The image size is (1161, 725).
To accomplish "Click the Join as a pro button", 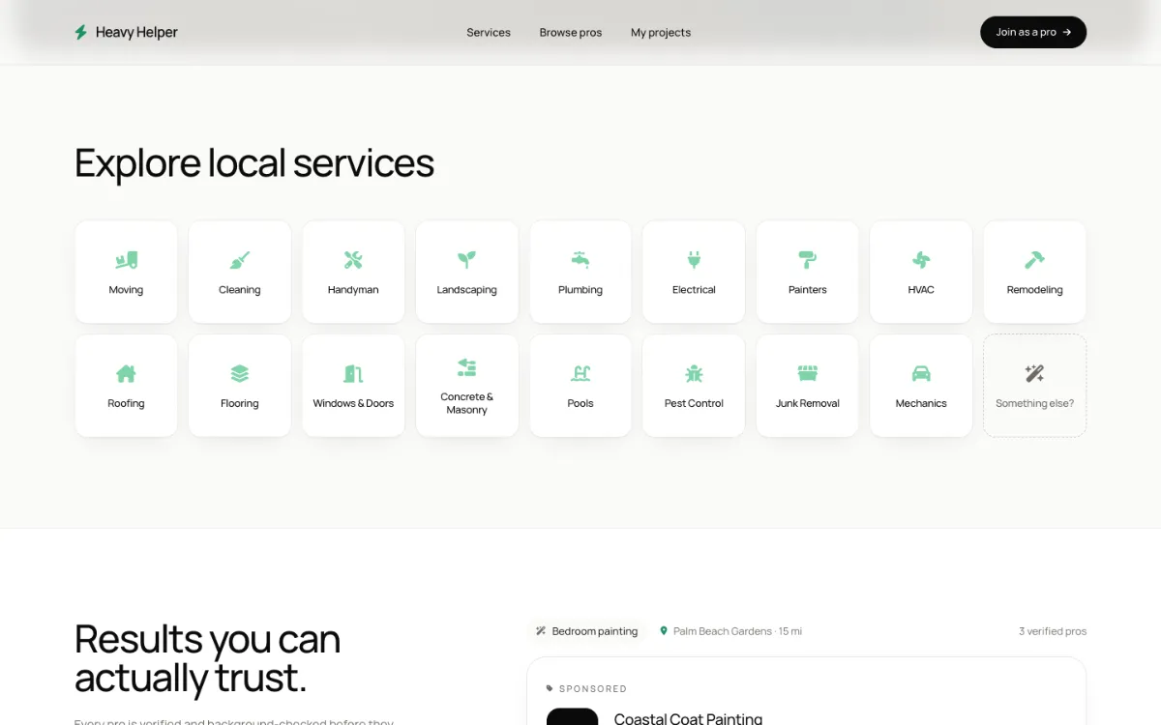I will (x=1033, y=32).
